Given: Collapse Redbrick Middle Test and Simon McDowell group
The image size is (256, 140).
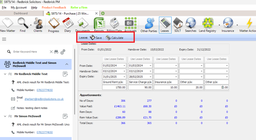Looking at the screenshot, I should pos(67,64).
